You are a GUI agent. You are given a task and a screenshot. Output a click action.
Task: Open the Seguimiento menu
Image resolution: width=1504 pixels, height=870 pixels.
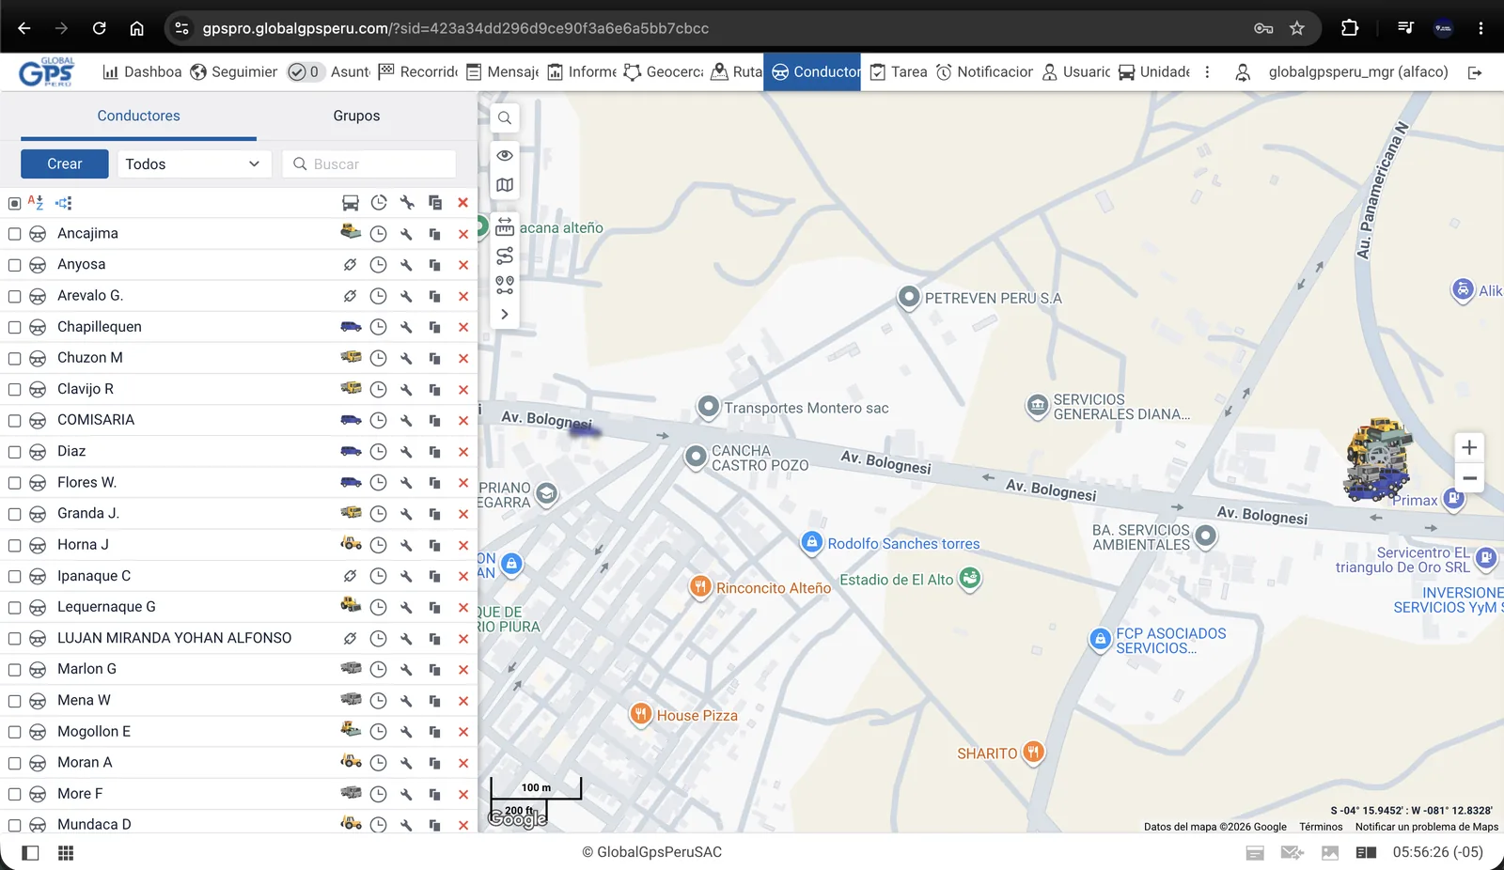(x=234, y=72)
